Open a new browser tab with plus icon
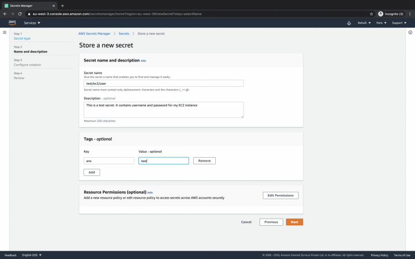 pyautogui.click(x=63, y=6)
